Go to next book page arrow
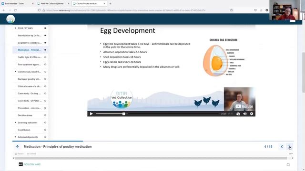The width and height of the screenshot is (305, 171). [289, 147]
